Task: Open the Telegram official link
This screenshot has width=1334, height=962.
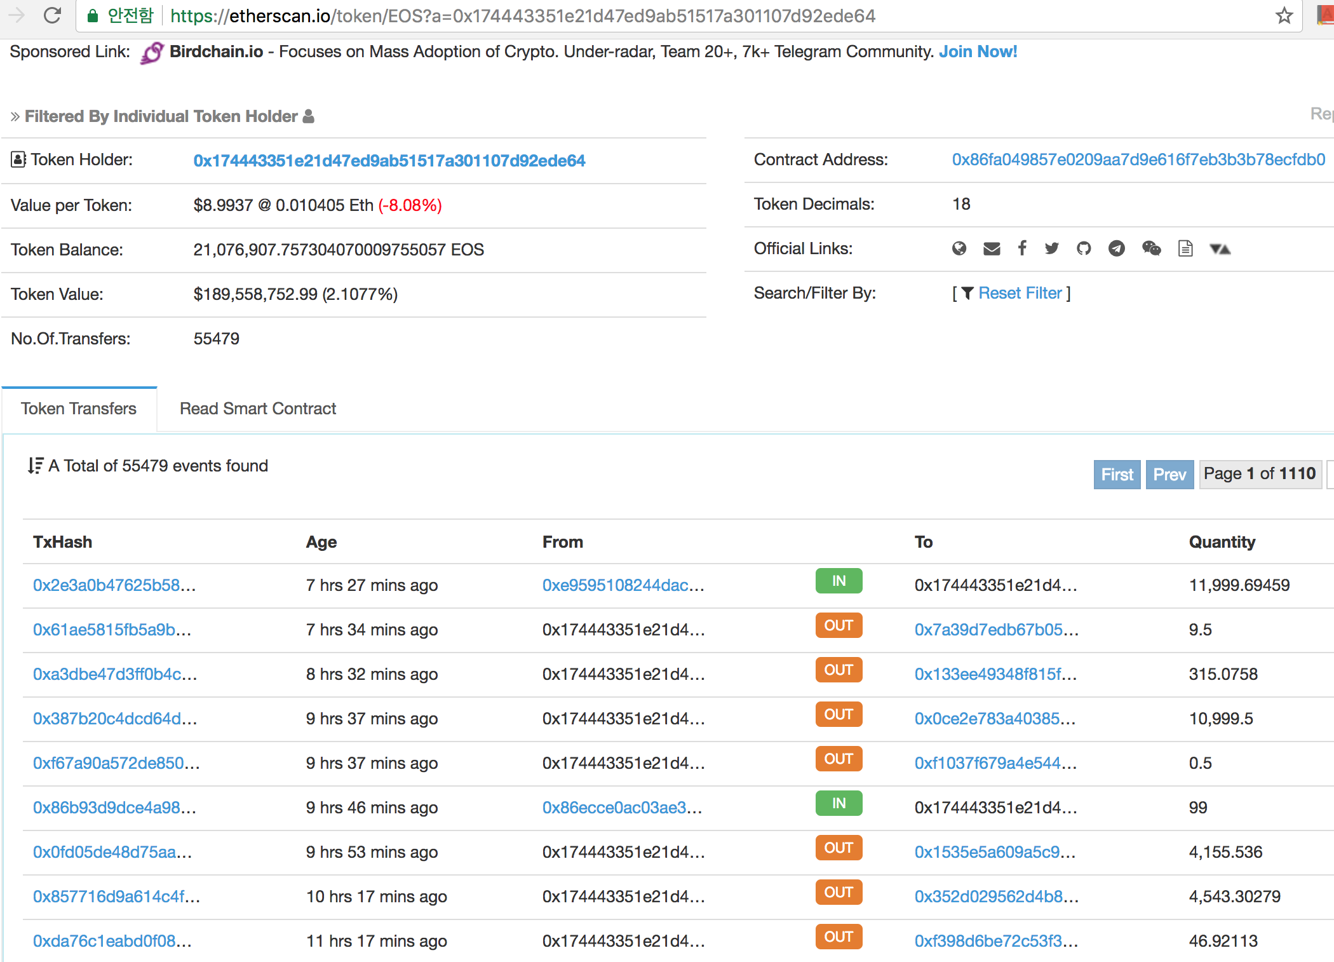Action: tap(1116, 248)
